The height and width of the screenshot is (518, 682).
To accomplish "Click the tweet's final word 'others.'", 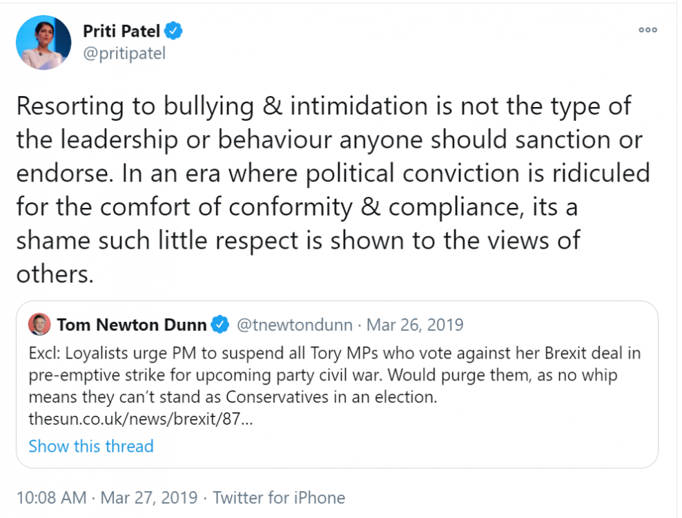I will point(55,274).
